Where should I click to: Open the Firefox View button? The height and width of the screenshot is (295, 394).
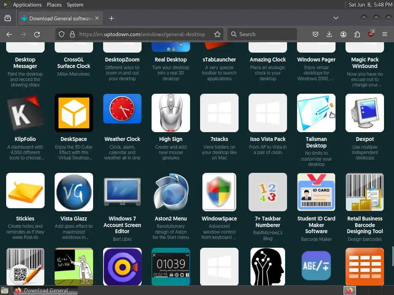(8, 18)
